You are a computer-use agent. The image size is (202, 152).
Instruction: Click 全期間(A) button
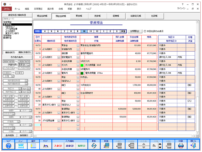point(135,31)
